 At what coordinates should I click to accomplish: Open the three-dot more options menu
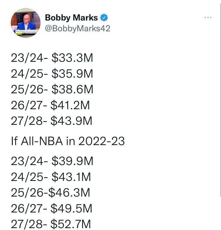pos(208,18)
